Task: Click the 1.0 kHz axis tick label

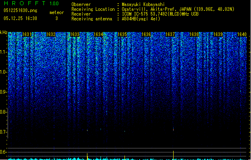Action: (3, 72)
